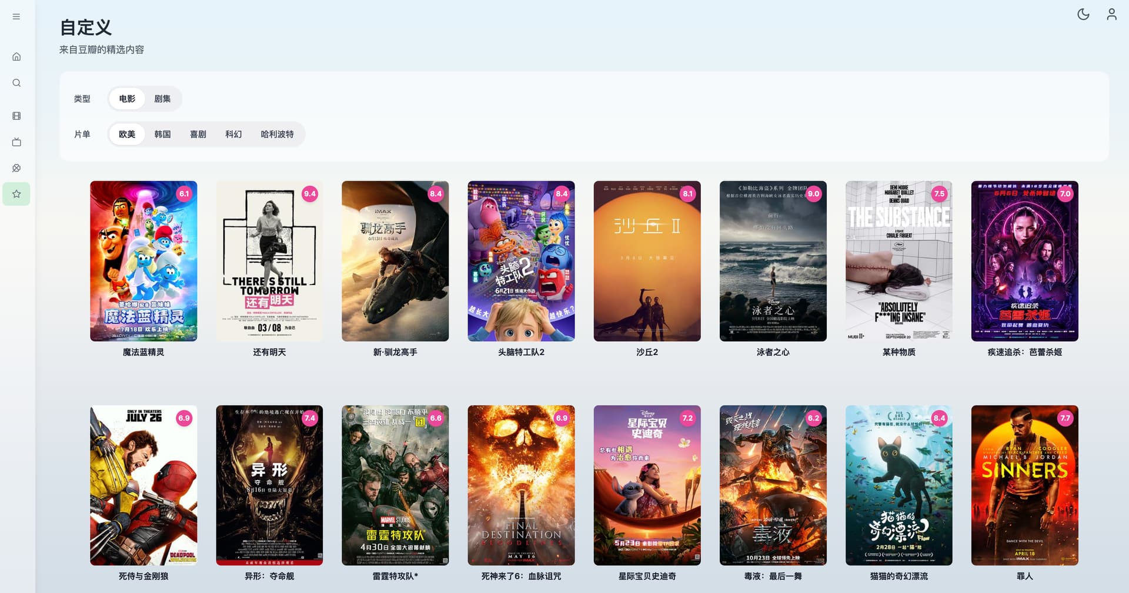Click the title text 还有明天
Screen dimensions: 1129x593
click(269, 352)
